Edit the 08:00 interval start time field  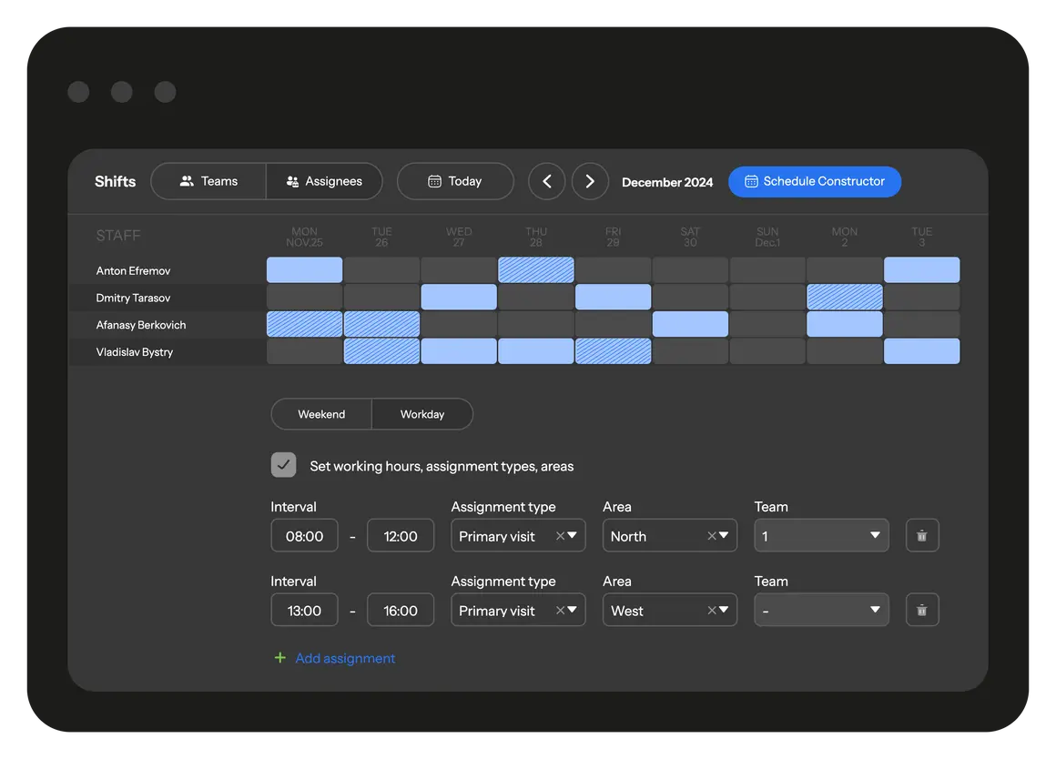point(304,536)
